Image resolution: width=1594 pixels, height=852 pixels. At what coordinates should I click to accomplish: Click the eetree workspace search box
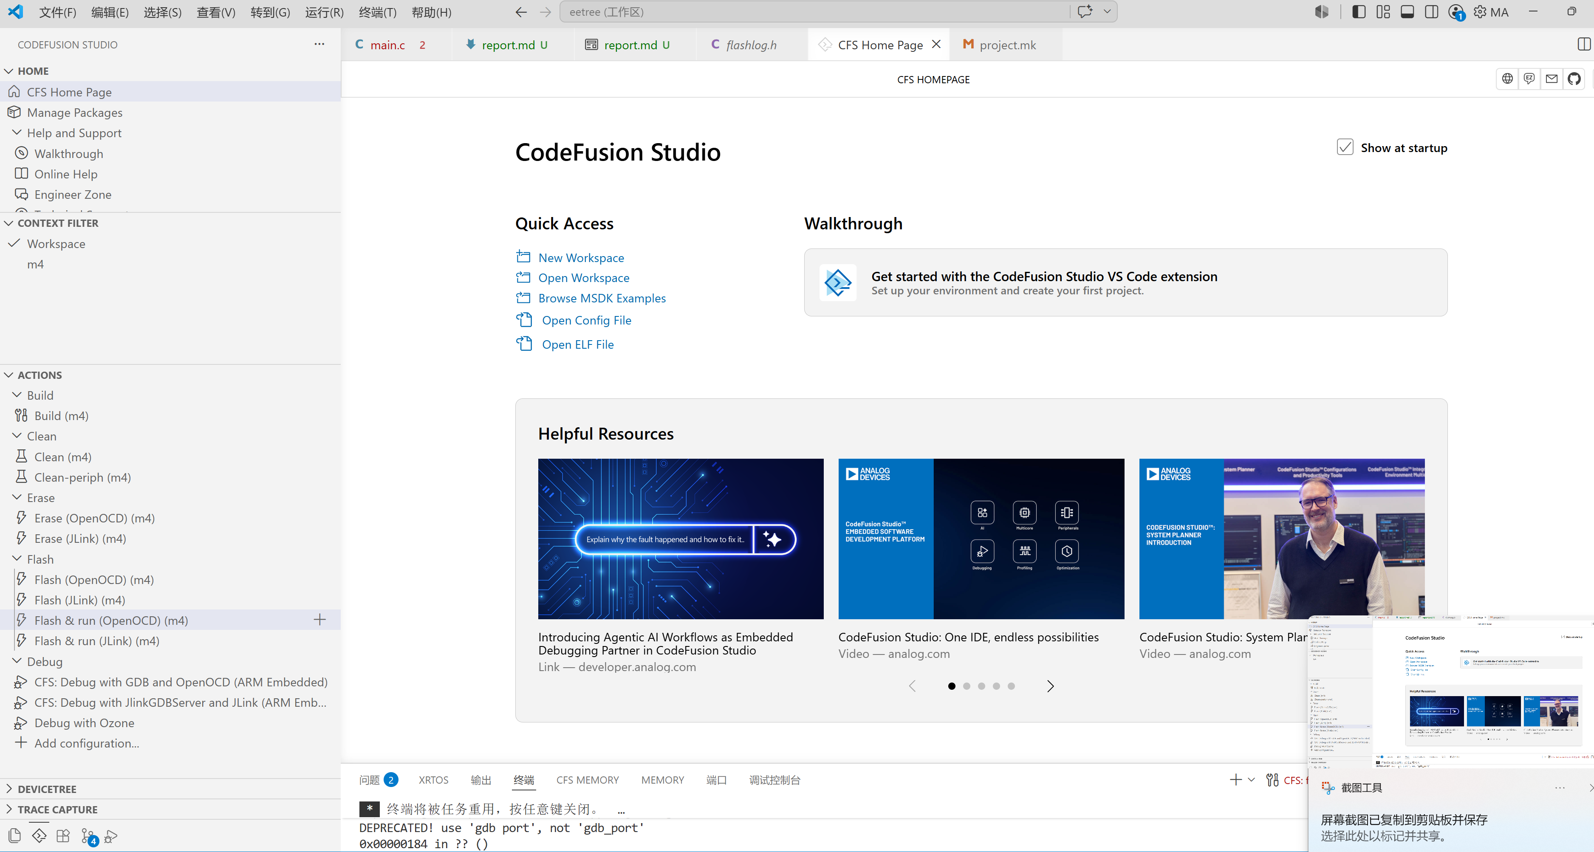click(x=815, y=12)
